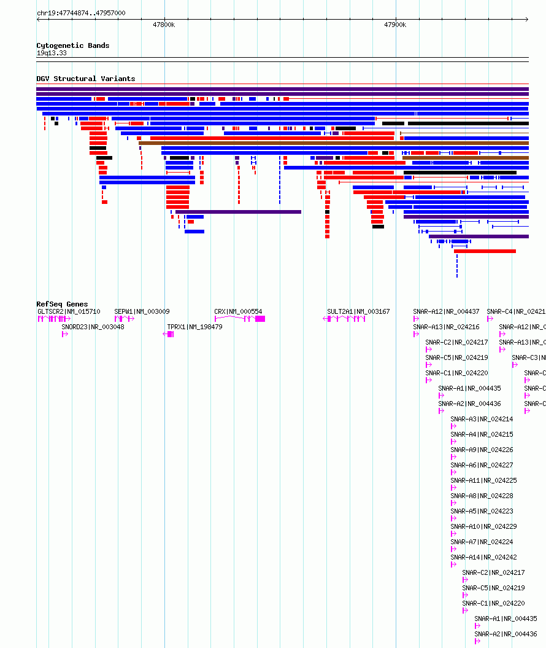
Task: Click the chr19:47744874..47957000 region label
Action: (81, 13)
